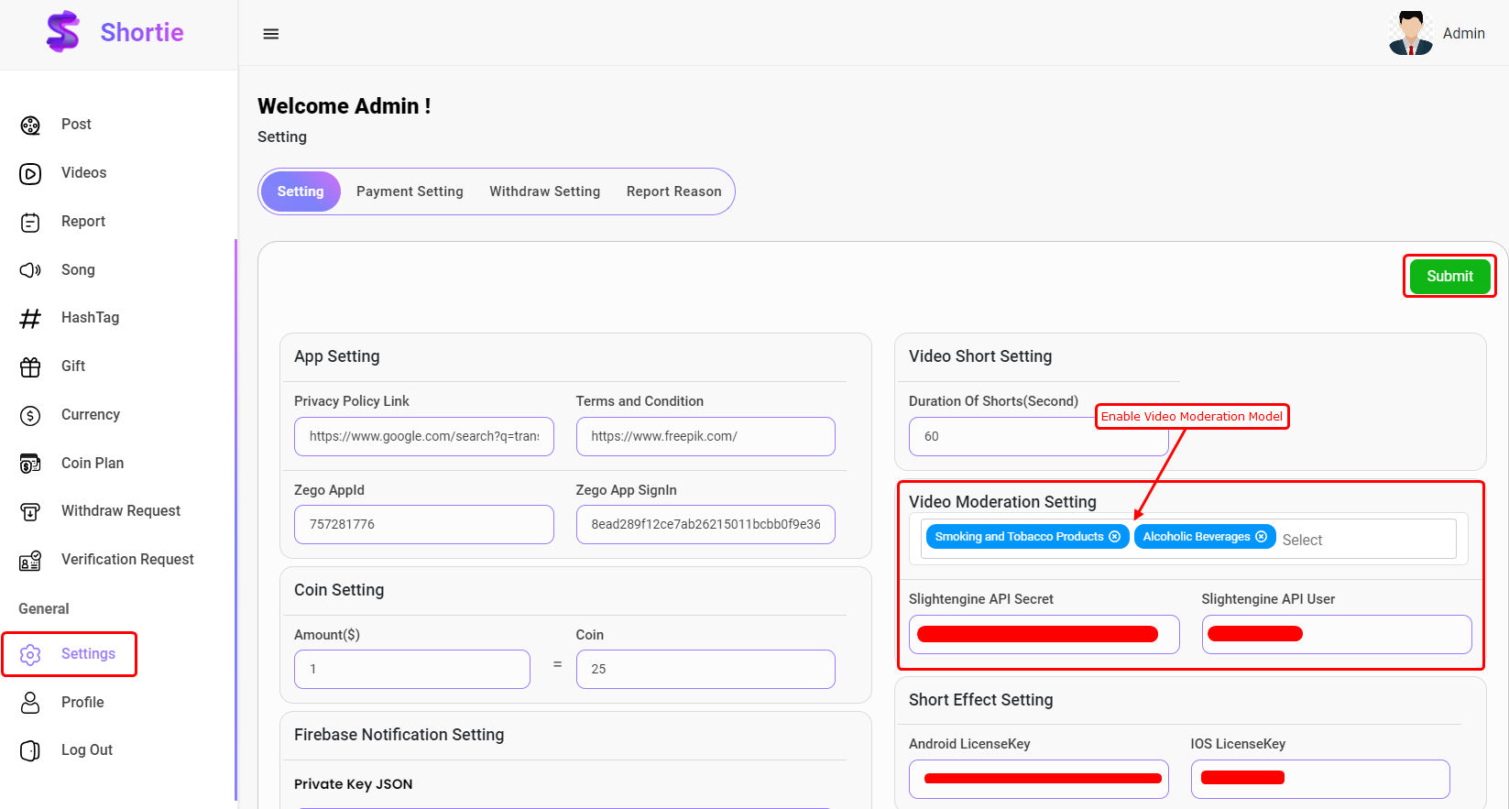Open Videos via its play icon

(x=30, y=174)
